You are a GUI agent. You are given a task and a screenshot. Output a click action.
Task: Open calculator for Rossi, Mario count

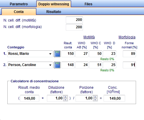(x=57, y=54)
